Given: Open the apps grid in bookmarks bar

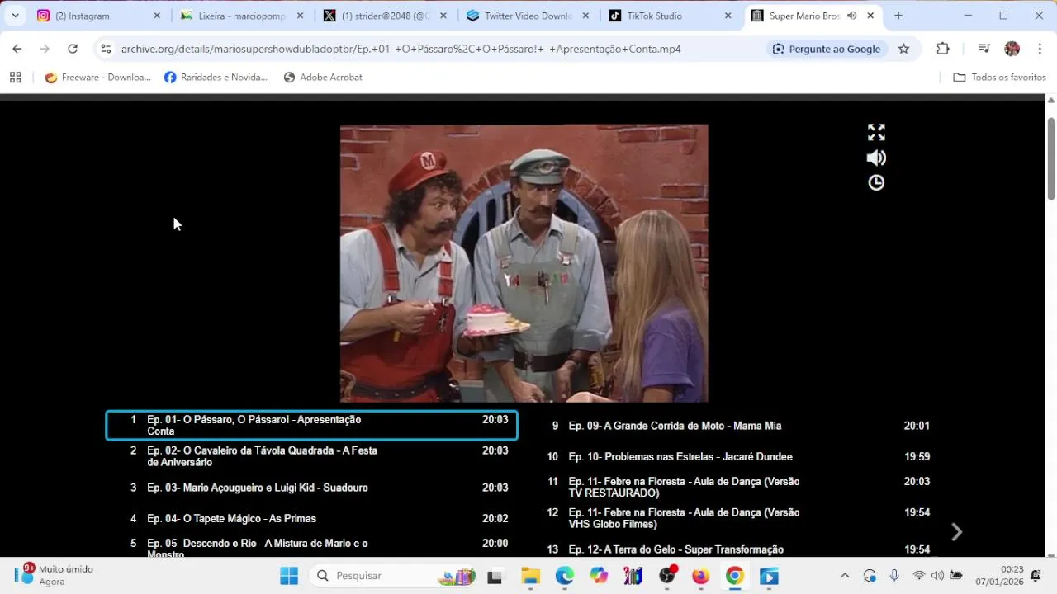Looking at the screenshot, I should click(15, 78).
